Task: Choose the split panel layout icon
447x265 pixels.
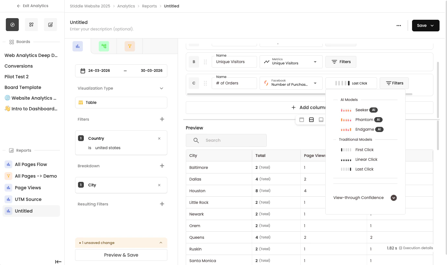Action: tap(311, 120)
